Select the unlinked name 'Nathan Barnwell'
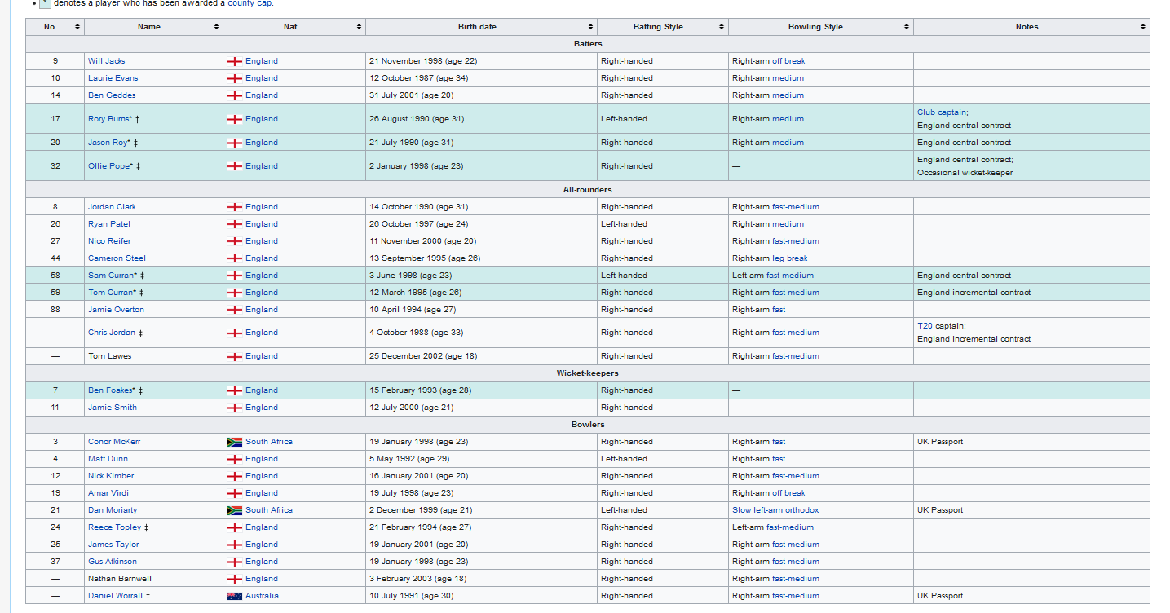This screenshot has height=613, width=1170. [120, 579]
